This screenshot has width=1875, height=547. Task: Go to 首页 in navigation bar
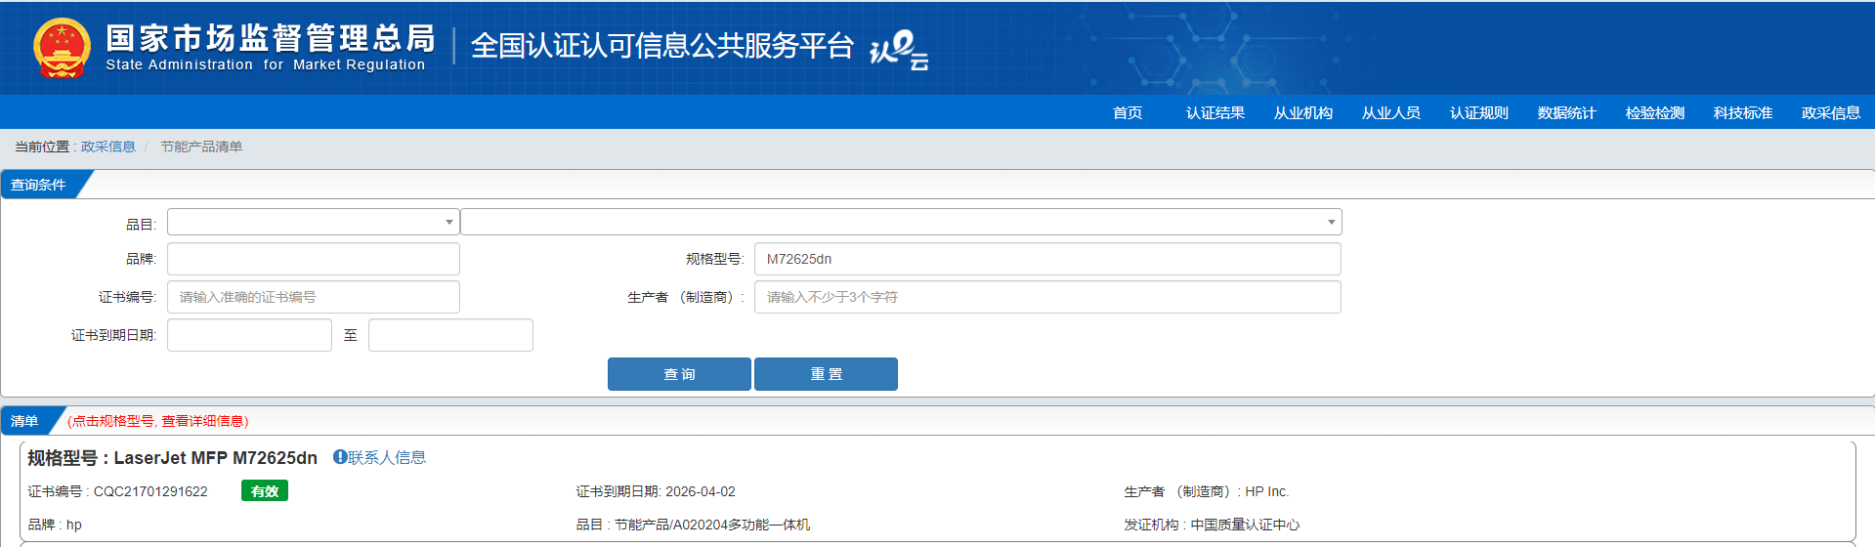[x=1128, y=113]
